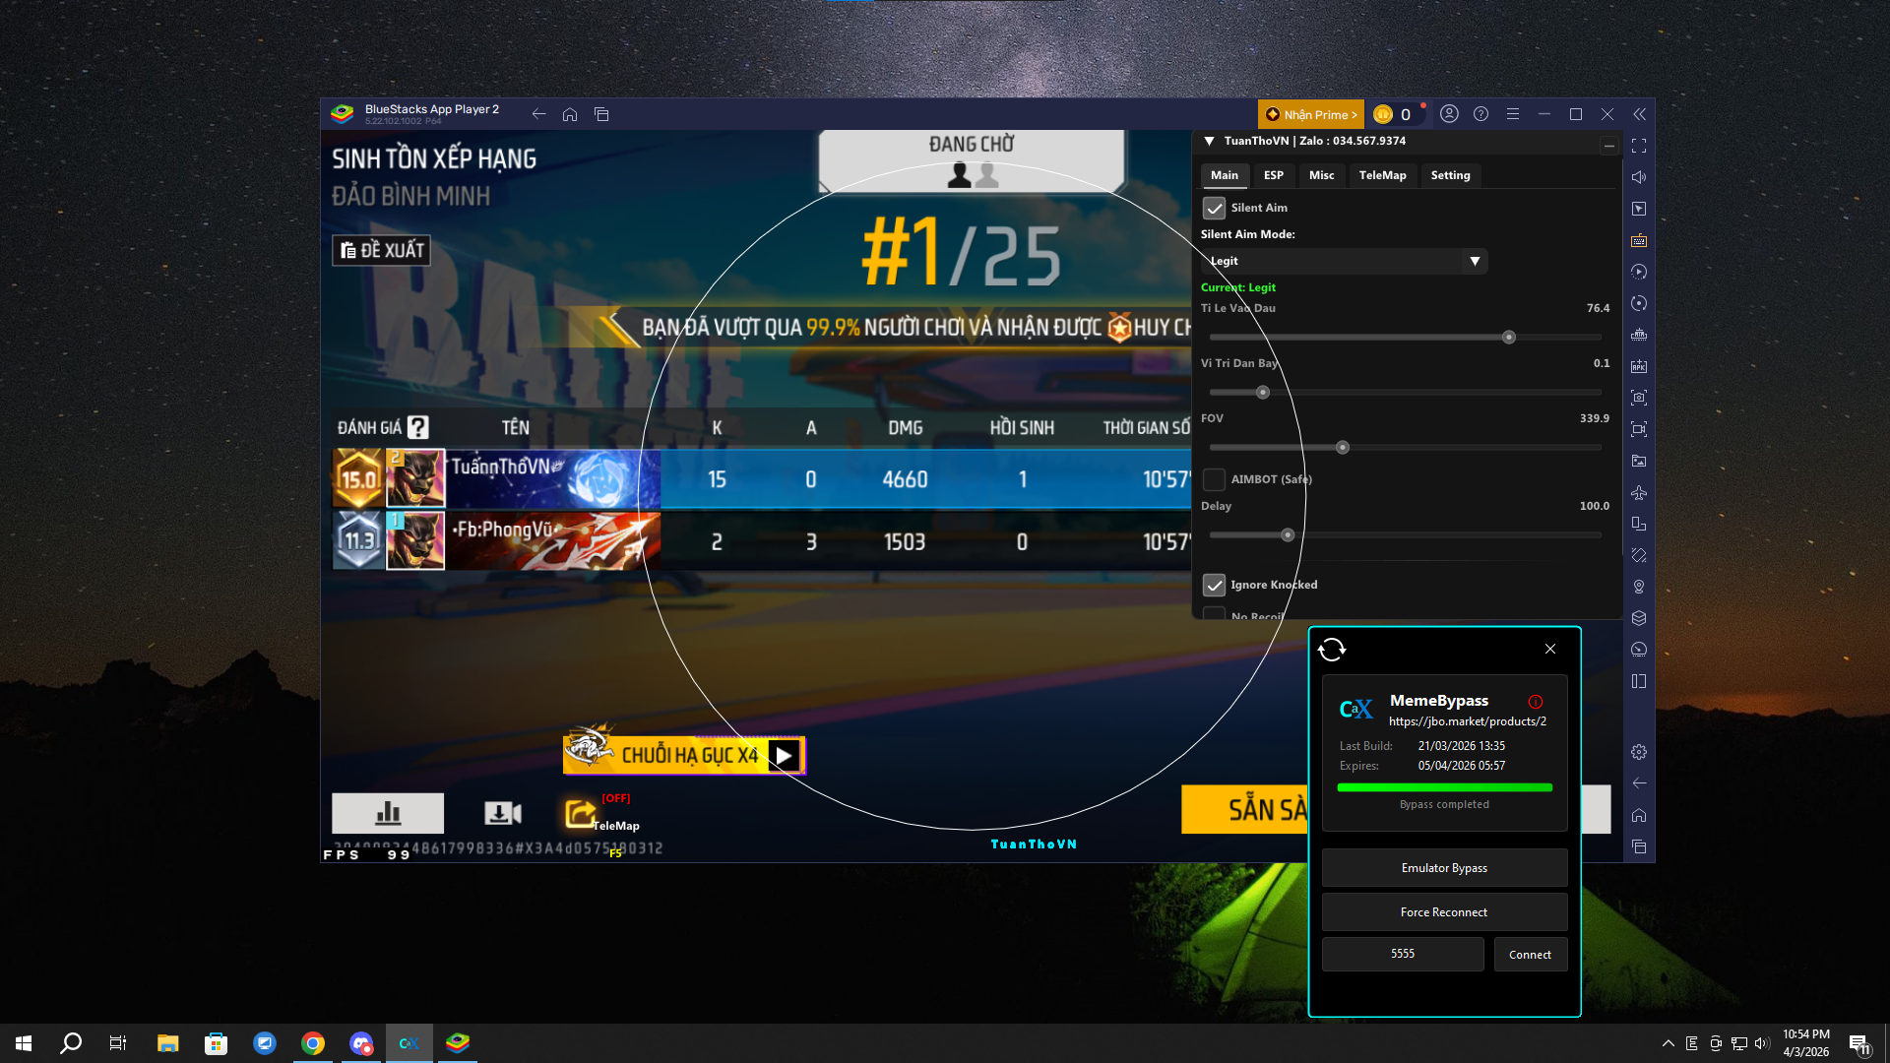The width and height of the screenshot is (1890, 1063).
Task: Play the CHUỖI HẠ GỤC X4 highlight
Action: (784, 755)
